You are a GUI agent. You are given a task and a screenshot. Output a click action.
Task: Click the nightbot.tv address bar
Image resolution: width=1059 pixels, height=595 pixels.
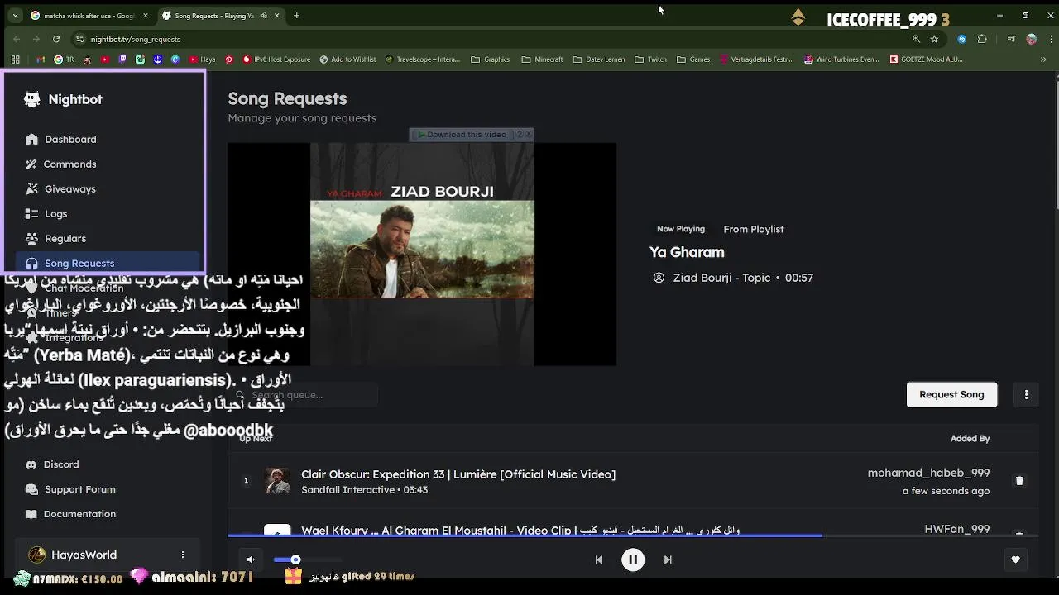click(x=488, y=39)
